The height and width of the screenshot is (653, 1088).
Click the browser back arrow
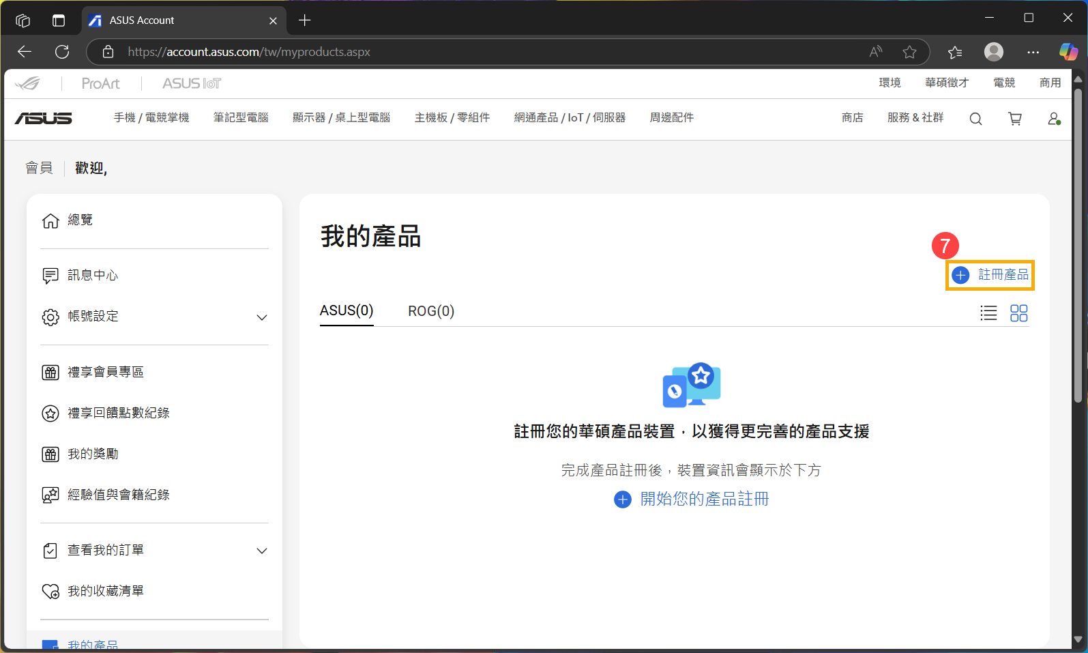pyautogui.click(x=25, y=52)
